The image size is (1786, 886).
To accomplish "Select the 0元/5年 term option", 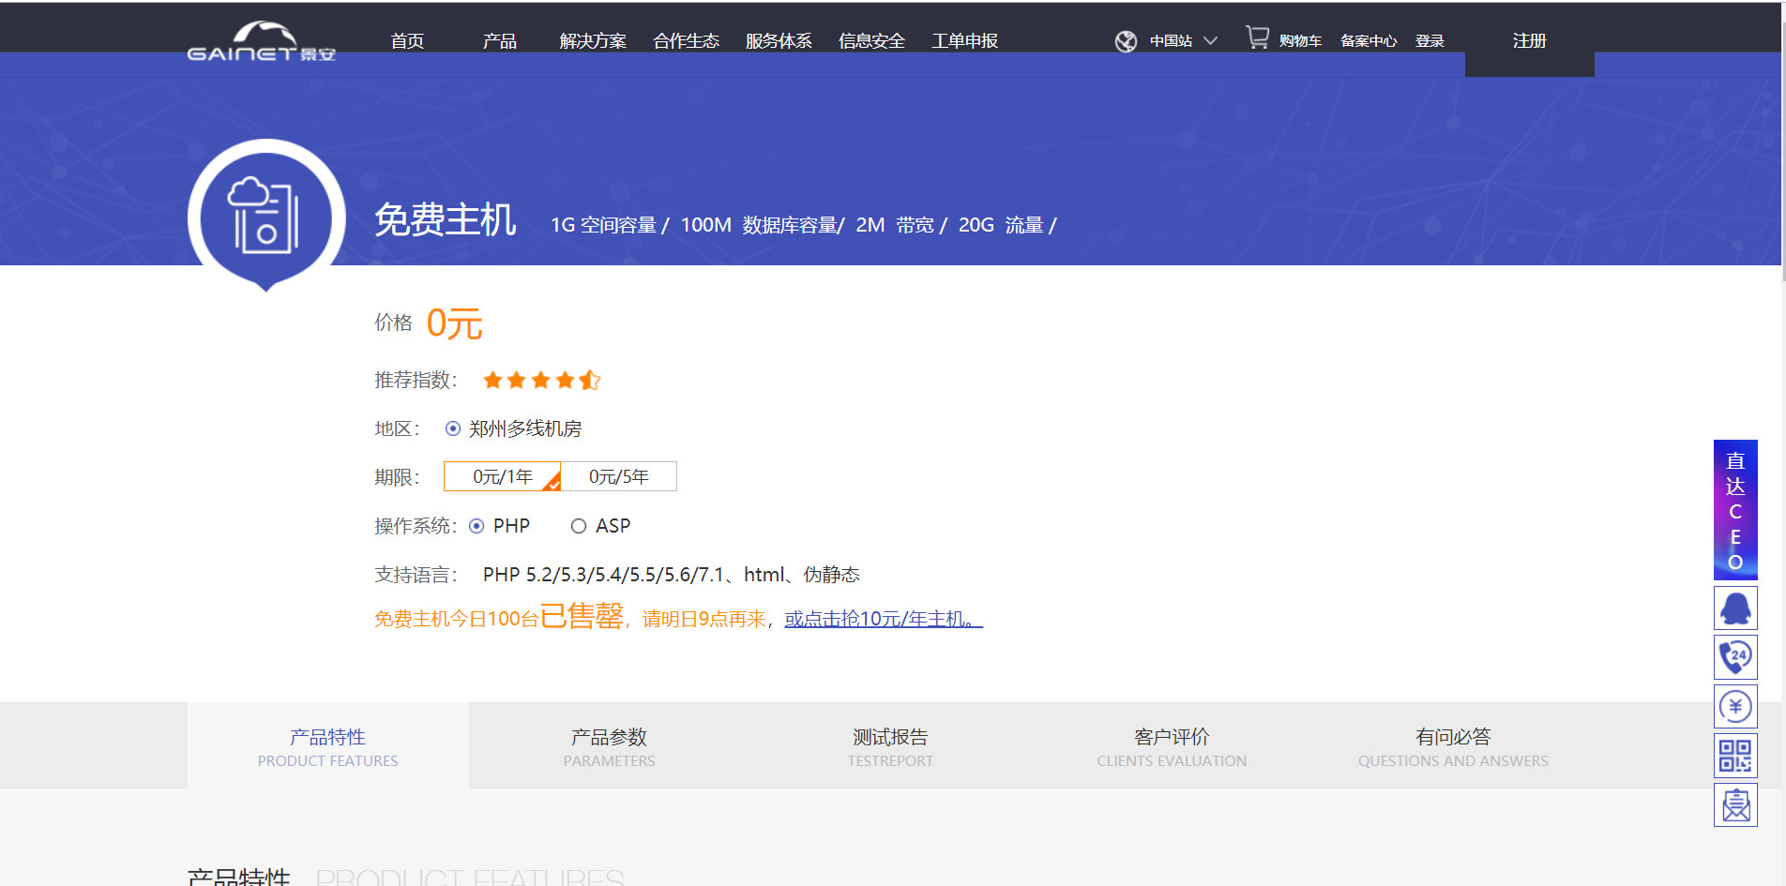I will 618,476.
